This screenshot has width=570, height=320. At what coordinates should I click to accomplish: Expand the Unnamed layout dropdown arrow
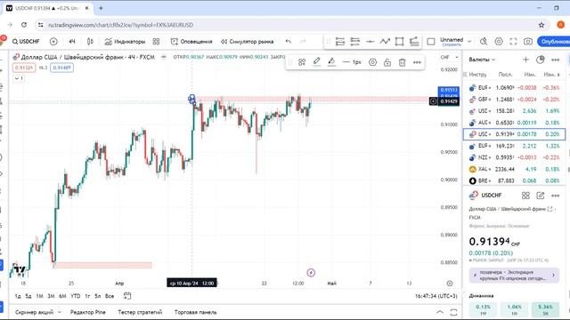469,42
